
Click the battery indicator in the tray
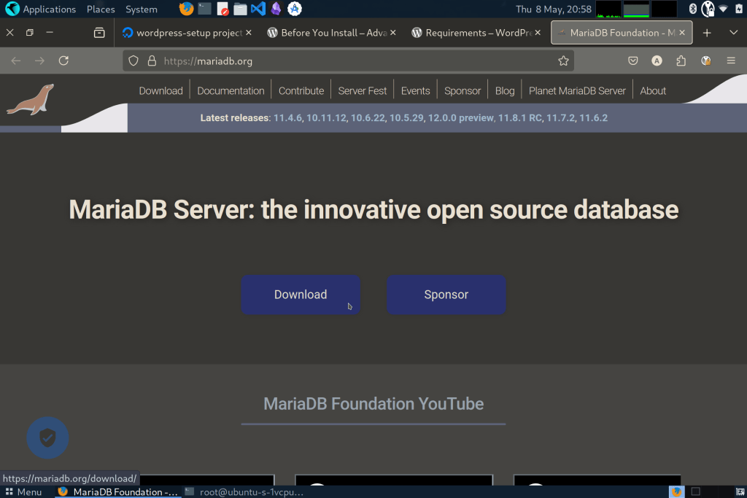(x=739, y=9)
